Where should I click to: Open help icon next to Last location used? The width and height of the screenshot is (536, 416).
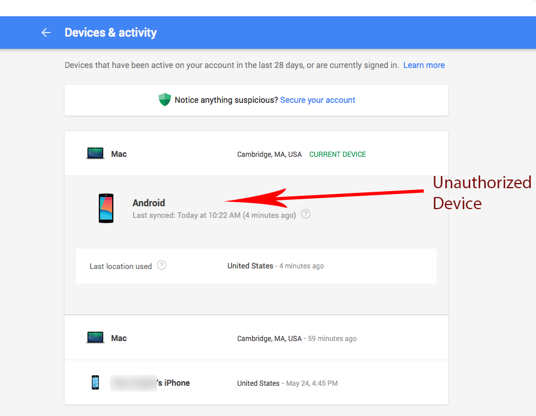click(x=162, y=265)
